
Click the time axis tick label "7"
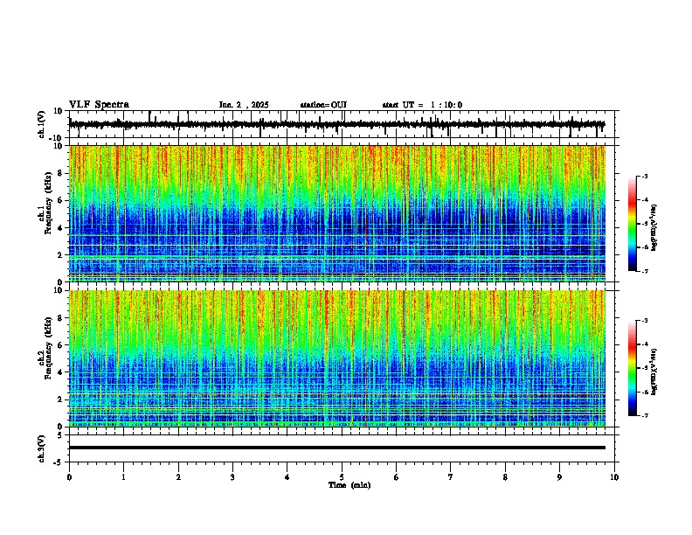coord(451,477)
